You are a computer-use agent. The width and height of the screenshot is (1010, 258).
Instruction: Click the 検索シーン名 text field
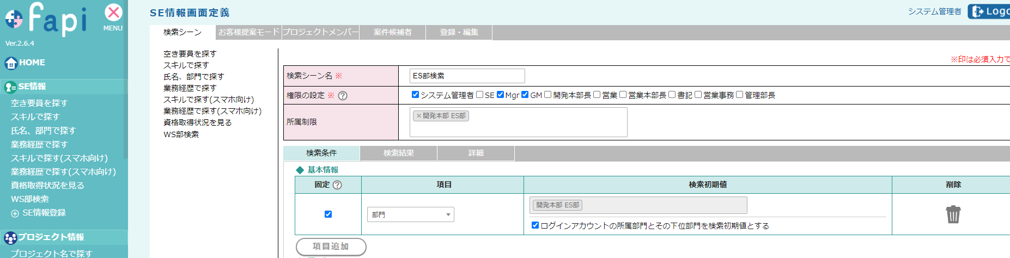pyautogui.click(x=467, y=76)
